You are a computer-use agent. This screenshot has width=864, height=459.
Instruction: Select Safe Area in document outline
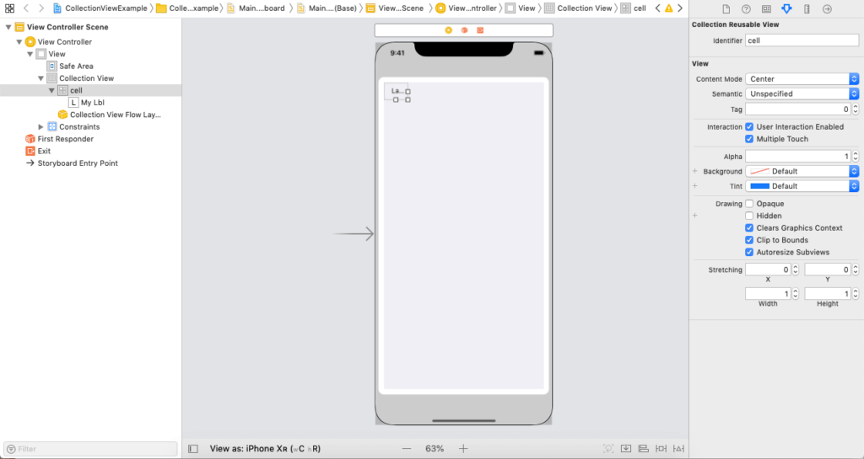coord(76,66)
